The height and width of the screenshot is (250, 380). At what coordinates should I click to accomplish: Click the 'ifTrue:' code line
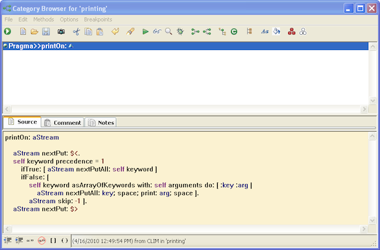tap(89, 170)
